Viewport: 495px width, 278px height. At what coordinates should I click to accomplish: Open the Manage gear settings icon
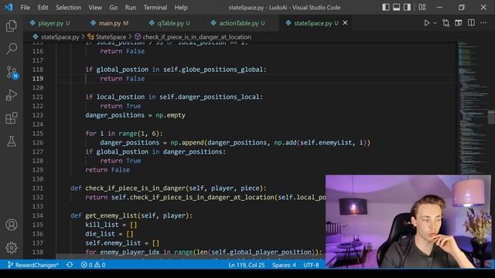(x=12, y=248)
